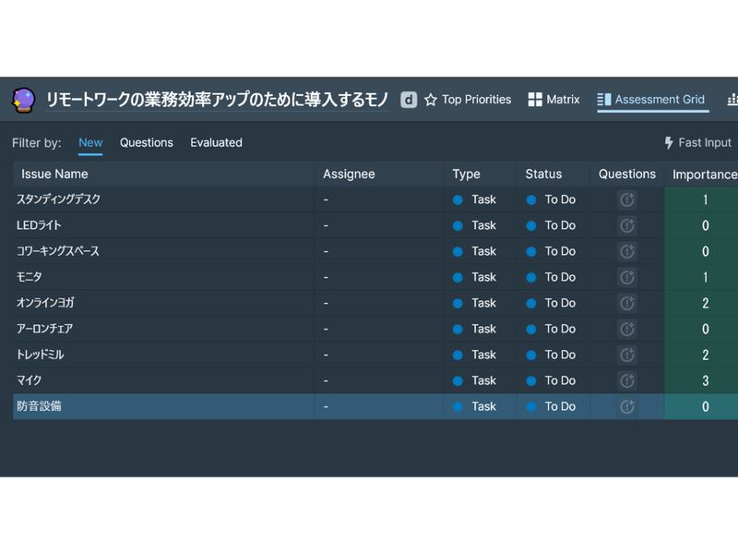The height and width of the screenshot is (554, 738).
Task: Click the project title text
Action: tap(218, 100)
